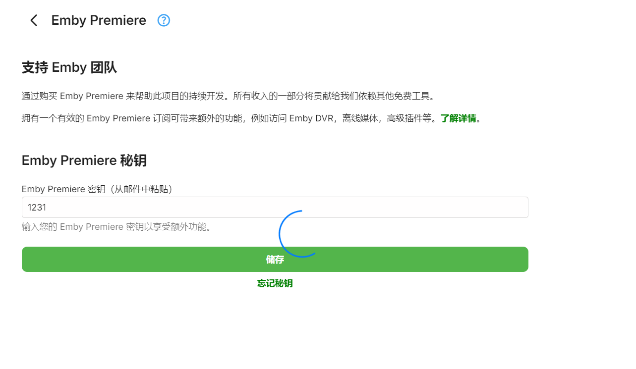This screenshot has height=369, width=636.
Task: Click the 密钥（从邮件中粘贴）field label
Action: pos(97,189)
